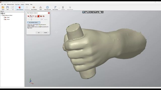The width and height of the screenshot is (161, 90).
Task: Open the Help menu
Action: pos(31,4)
